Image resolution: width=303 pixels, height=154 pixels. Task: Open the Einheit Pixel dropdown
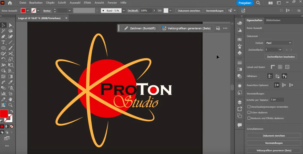(278, 43)
